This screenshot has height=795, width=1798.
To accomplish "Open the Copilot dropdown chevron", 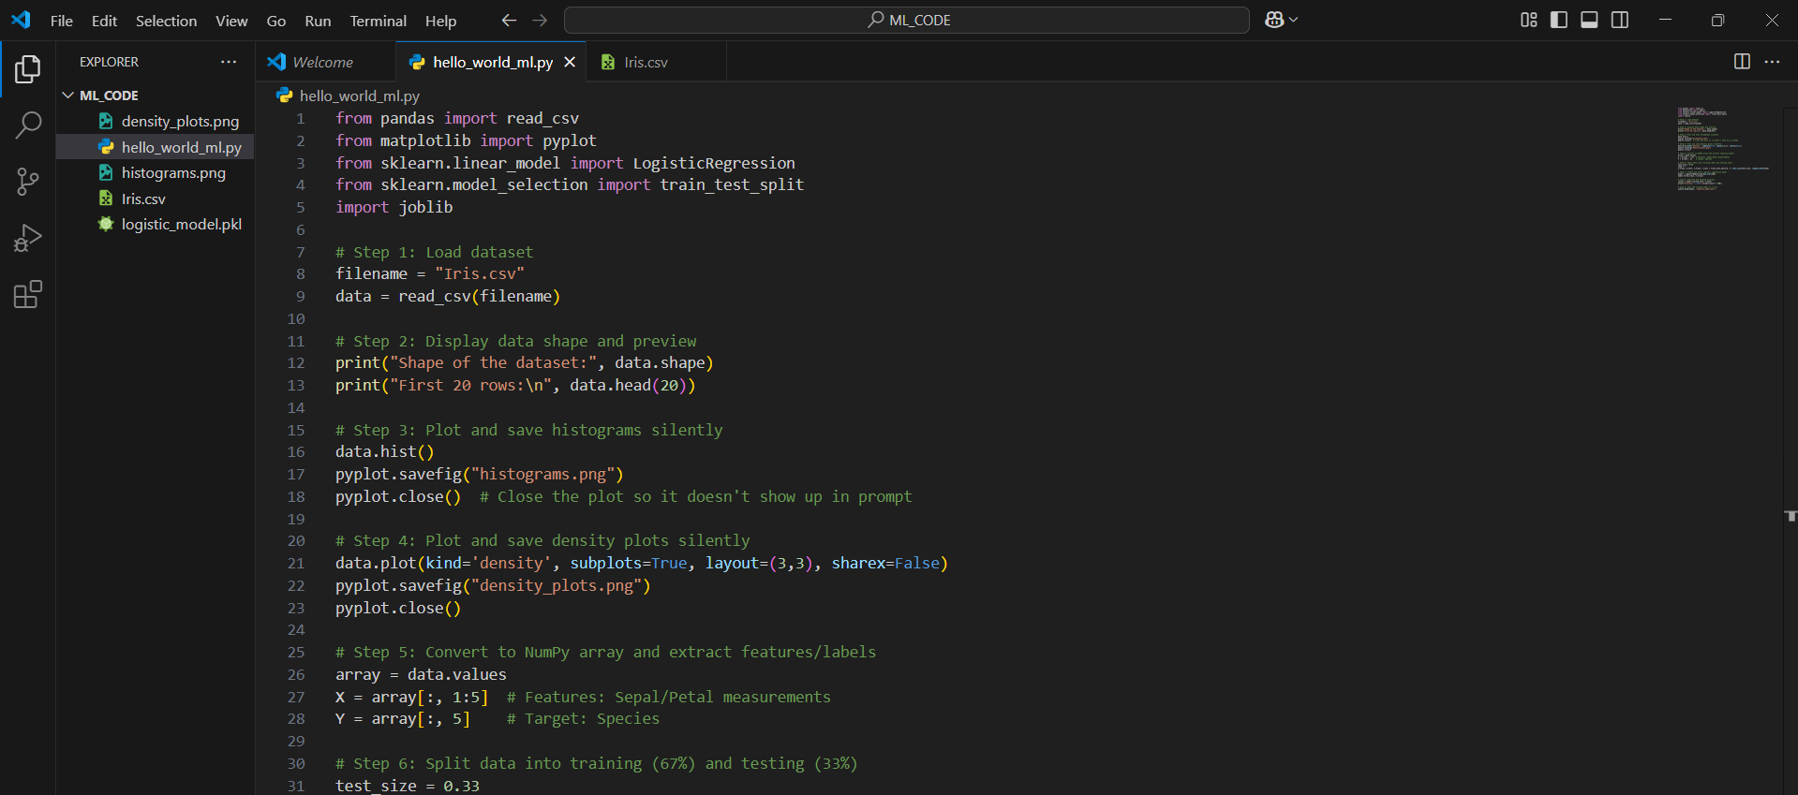I will coord(1294,20).
